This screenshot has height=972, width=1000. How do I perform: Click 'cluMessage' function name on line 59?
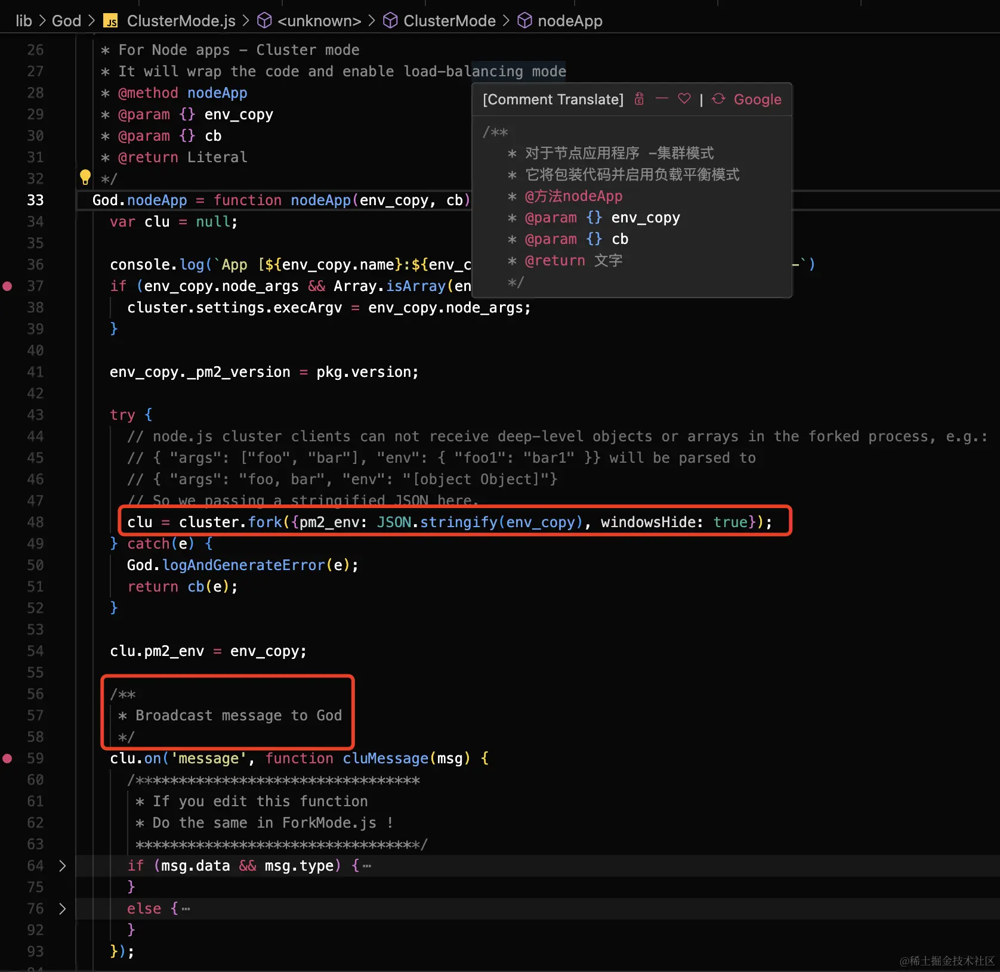(385, 759)
